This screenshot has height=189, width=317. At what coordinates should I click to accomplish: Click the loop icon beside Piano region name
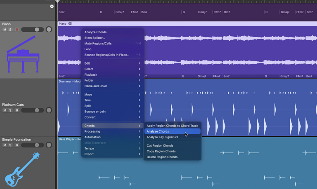70,23
